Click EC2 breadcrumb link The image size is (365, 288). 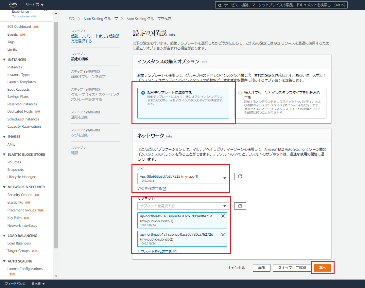click(x=72, y=19)
